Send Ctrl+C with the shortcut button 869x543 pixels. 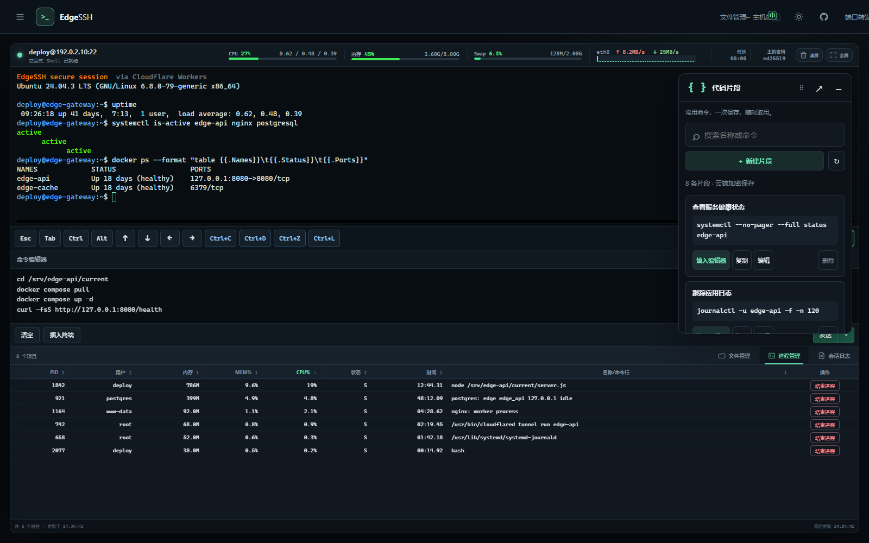[x=220, y=238]
